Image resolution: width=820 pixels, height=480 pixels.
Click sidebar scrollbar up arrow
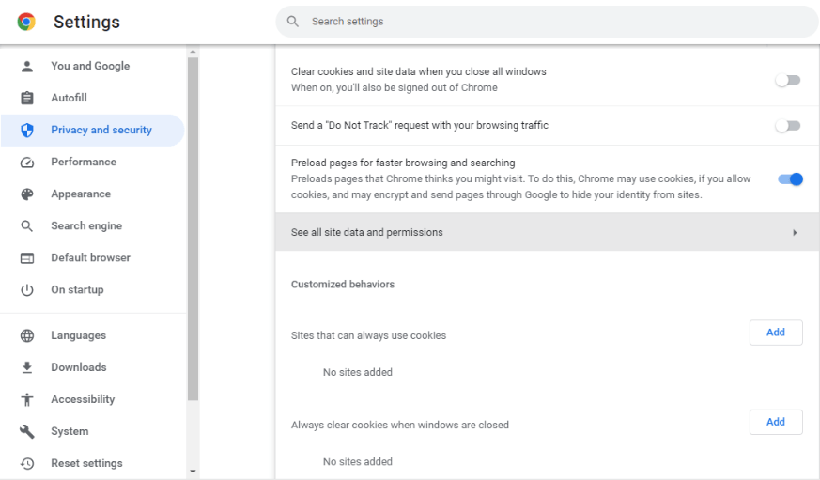[193, 52]
